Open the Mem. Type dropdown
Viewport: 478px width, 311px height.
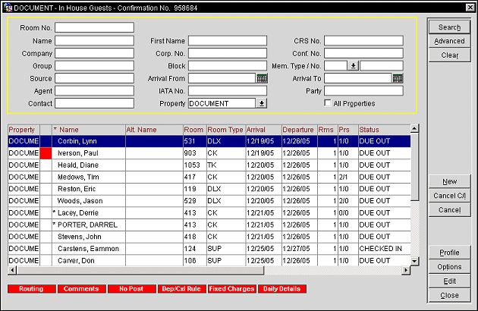point(353,66)
